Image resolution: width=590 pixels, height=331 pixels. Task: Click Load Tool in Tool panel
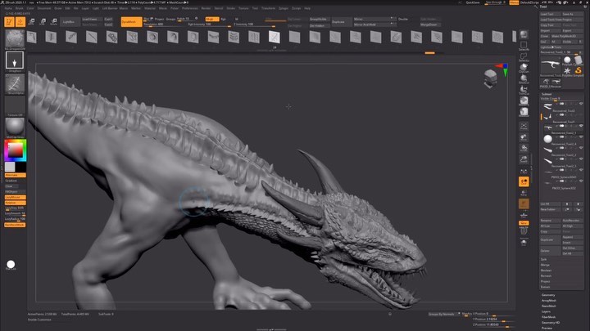(550, 14)
